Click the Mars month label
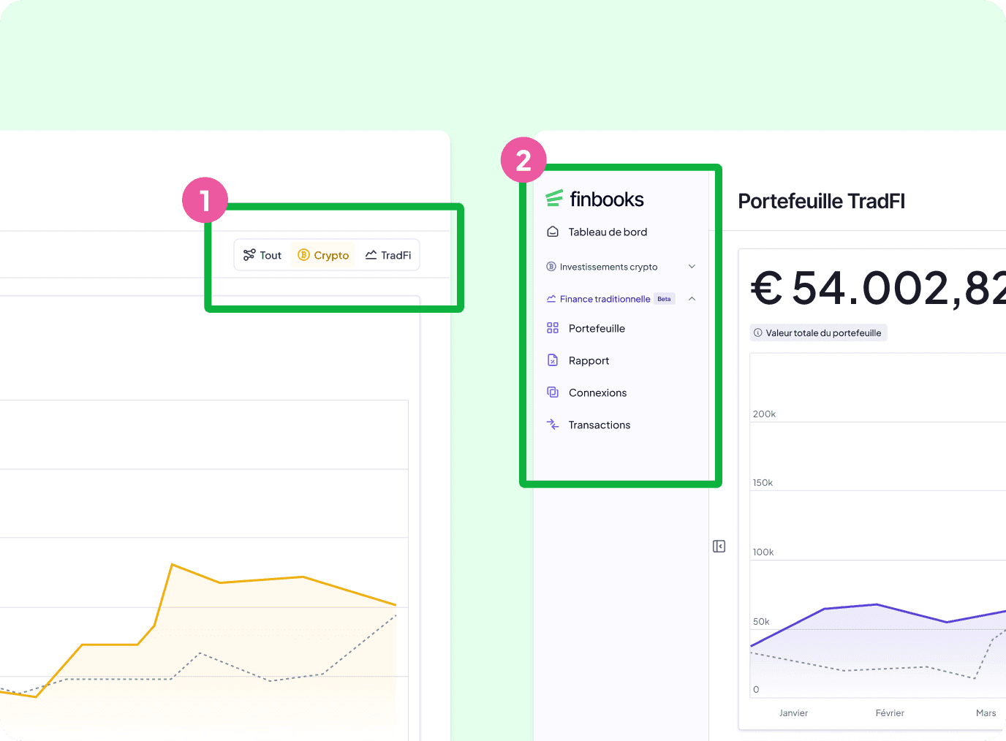This screenshot has height=741, width=1006. [986, 713]
